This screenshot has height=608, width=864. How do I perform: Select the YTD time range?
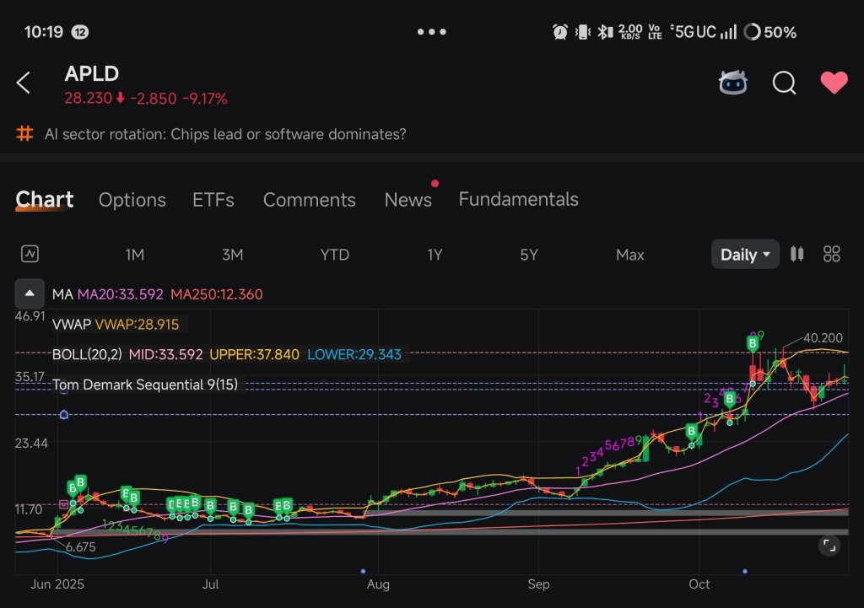pos(334,255)
